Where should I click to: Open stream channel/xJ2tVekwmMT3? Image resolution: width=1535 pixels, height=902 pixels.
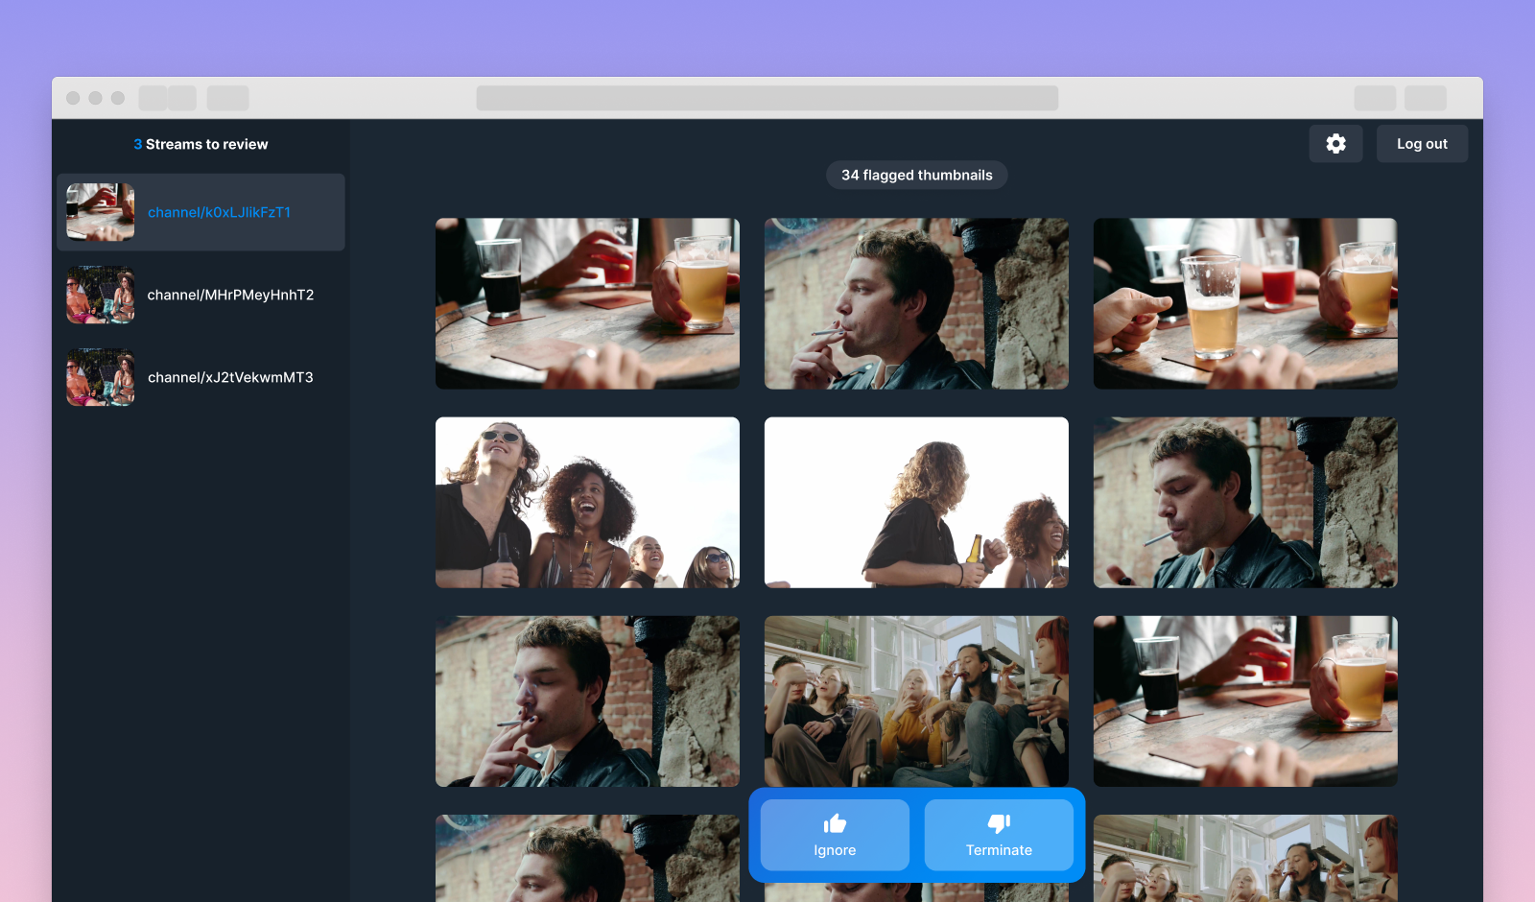tap(230, 377)
